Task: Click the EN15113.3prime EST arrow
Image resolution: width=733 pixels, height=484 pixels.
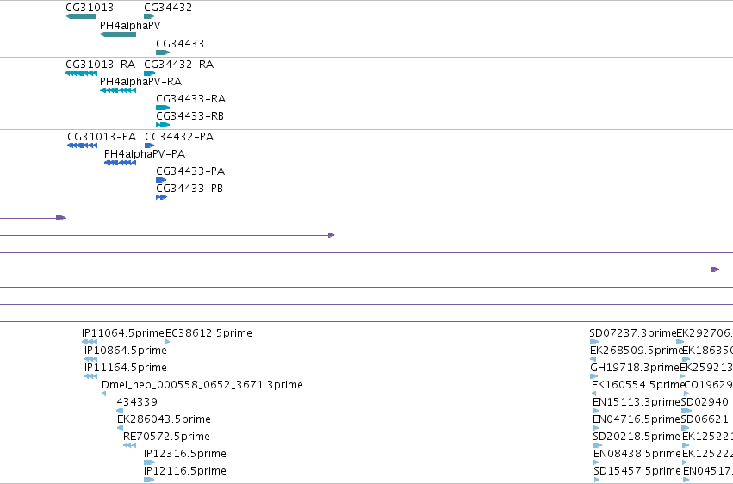Action: (595, 411)
